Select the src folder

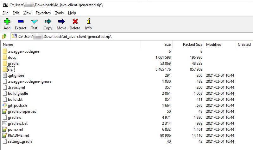click(11, 69)
